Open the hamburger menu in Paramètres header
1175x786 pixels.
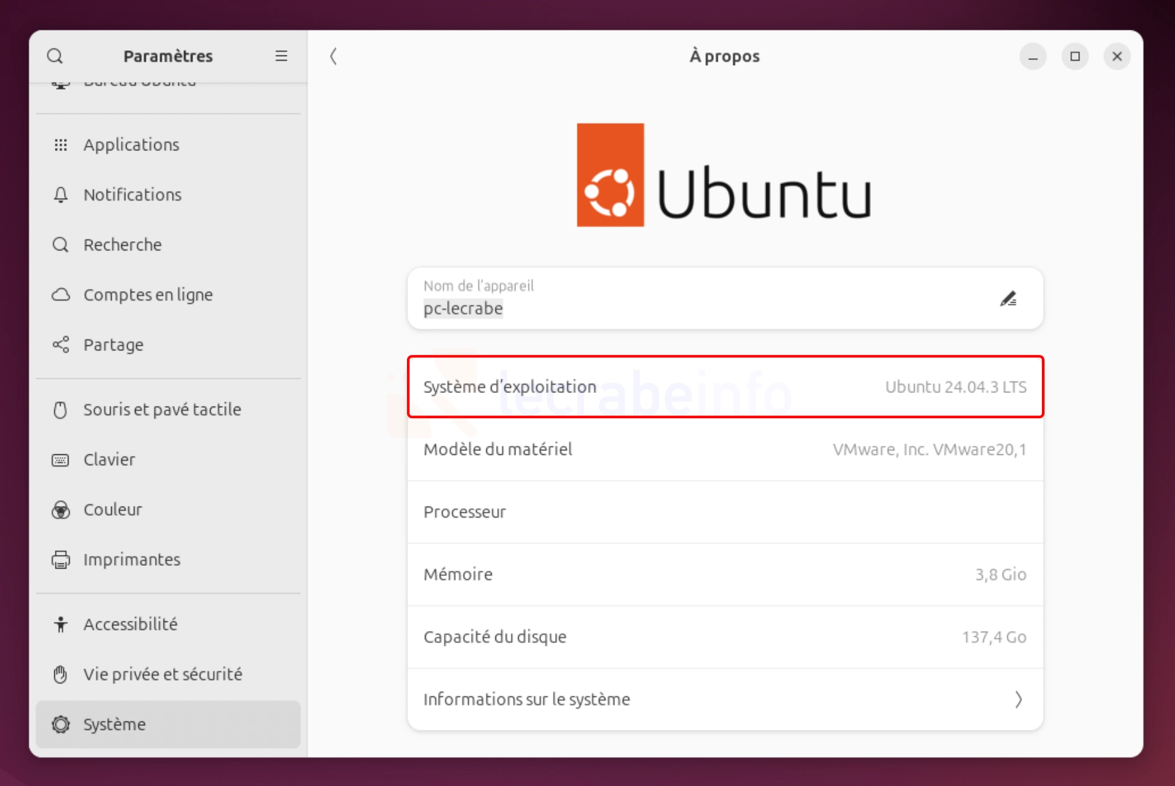click(281, 56)
